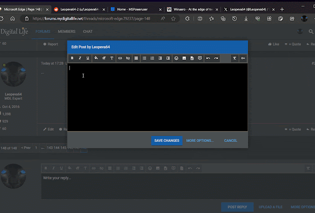Indent text in Edit Post toolbar
The height and width of the screenshot is (213, 315).
168,58
